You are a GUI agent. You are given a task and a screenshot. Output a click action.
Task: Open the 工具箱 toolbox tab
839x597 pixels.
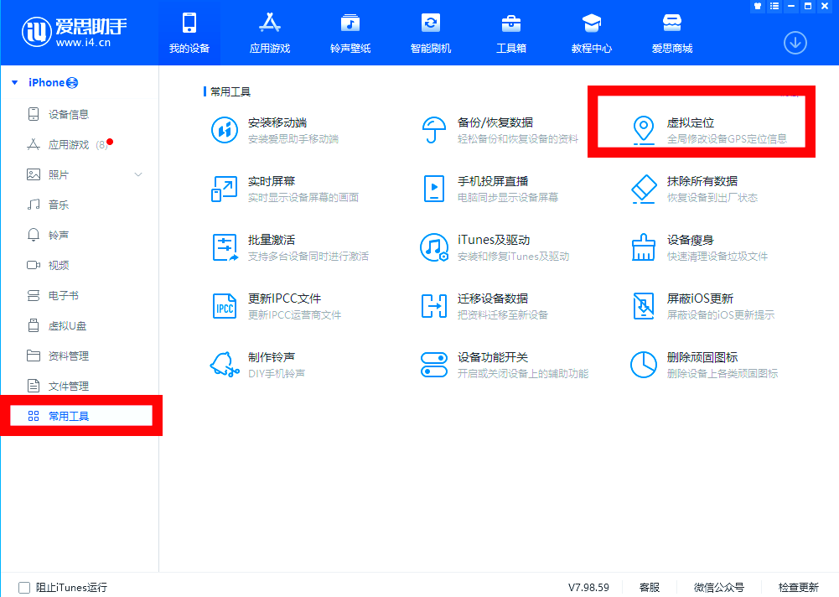(x=510, y=34)
